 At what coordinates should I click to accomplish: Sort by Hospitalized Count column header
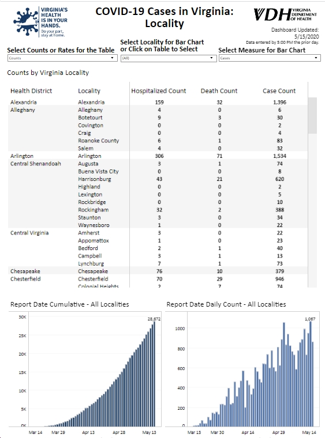[x=159, y=91]
